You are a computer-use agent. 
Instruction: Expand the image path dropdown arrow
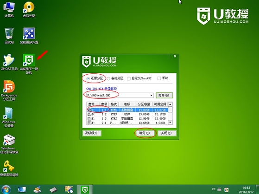152,95
